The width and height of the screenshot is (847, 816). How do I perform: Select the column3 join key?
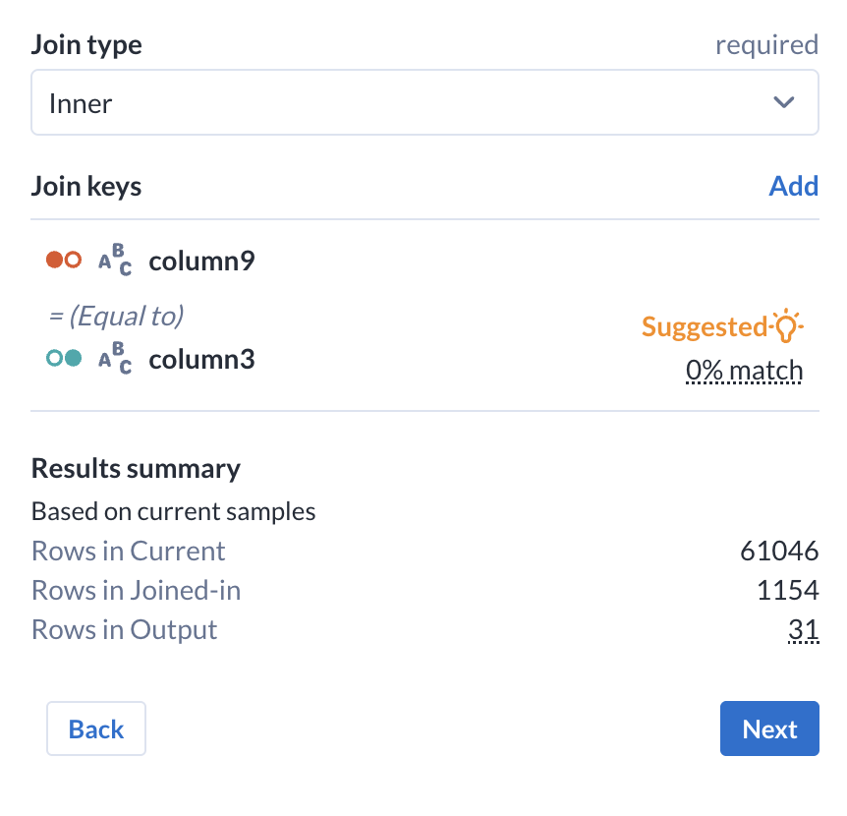pyautogui.click(x=201, y=359)
